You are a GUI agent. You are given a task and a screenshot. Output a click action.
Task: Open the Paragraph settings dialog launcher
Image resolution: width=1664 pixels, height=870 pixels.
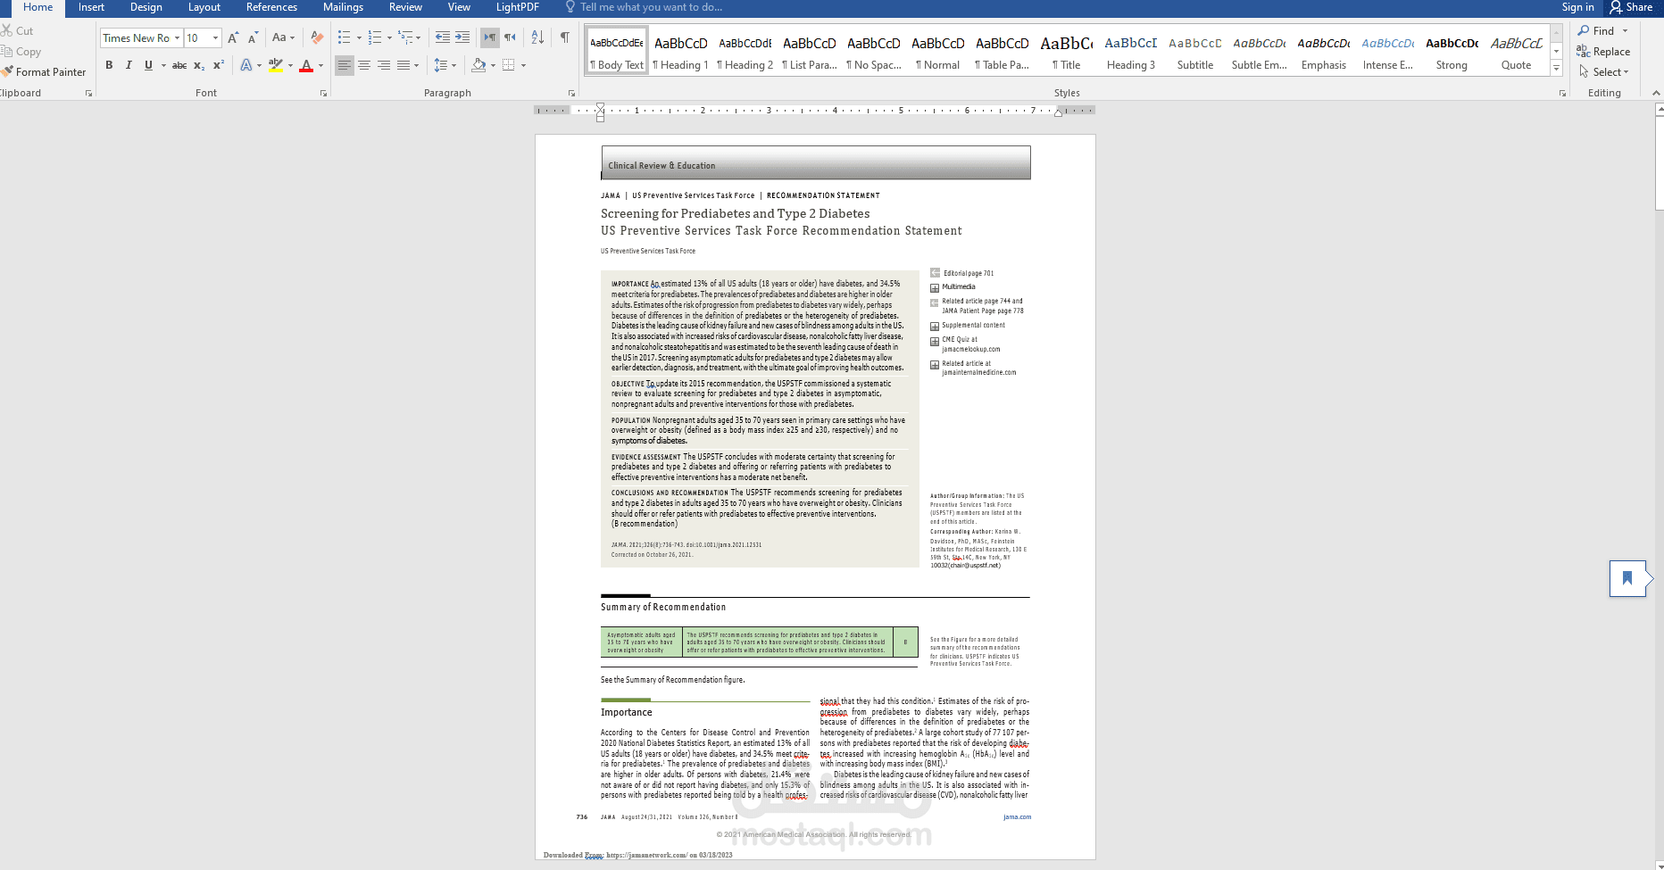coord(571,93)
